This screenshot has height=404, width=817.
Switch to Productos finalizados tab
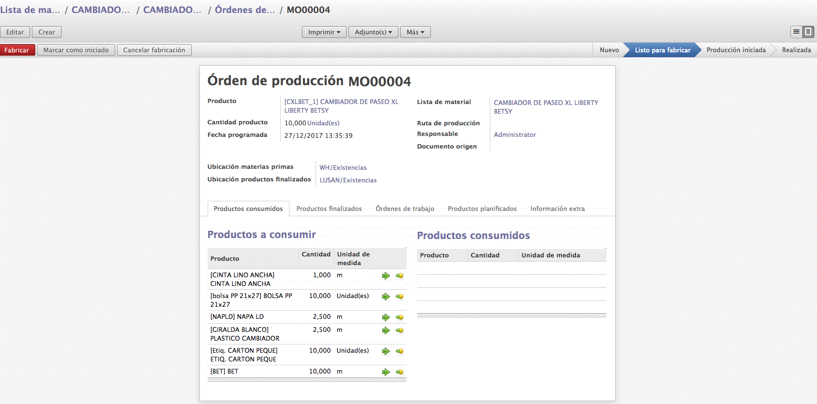(x=329, y=209)
